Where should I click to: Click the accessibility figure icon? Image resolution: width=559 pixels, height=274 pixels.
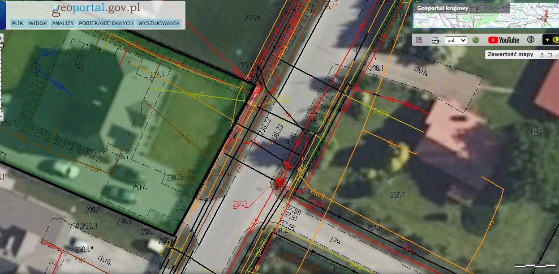[x=531, y=40]
